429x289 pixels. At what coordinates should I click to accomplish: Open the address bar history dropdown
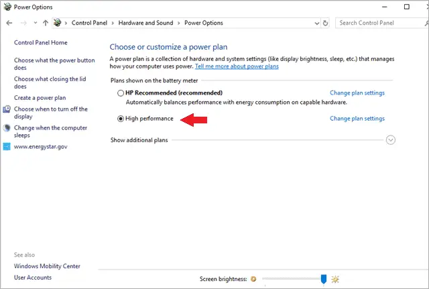pos(317,23)
